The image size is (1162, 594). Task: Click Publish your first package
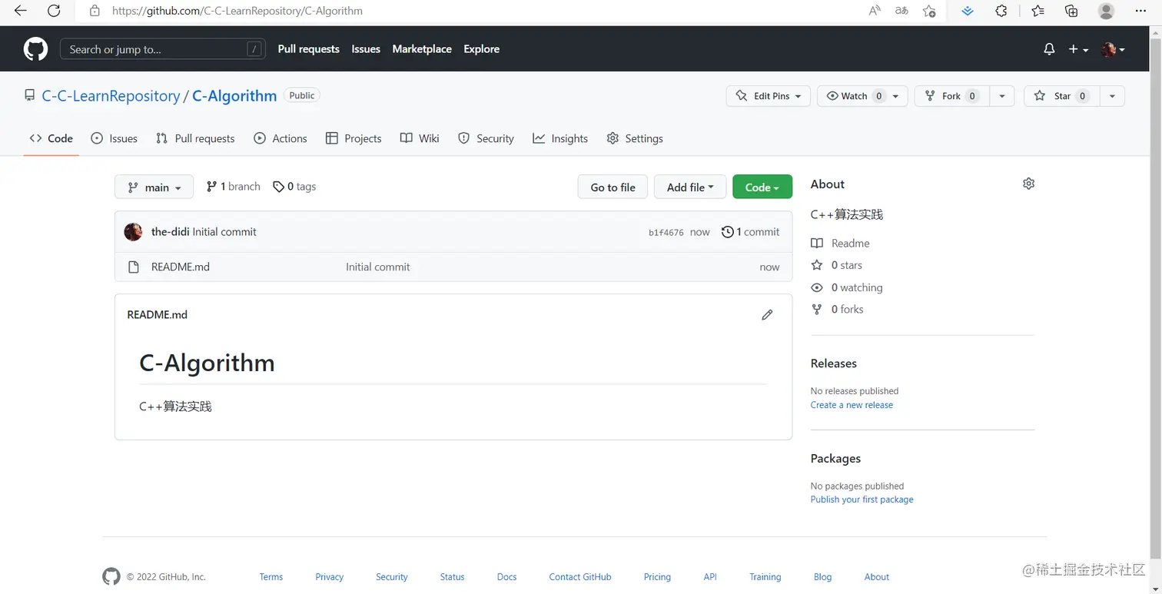862,499
